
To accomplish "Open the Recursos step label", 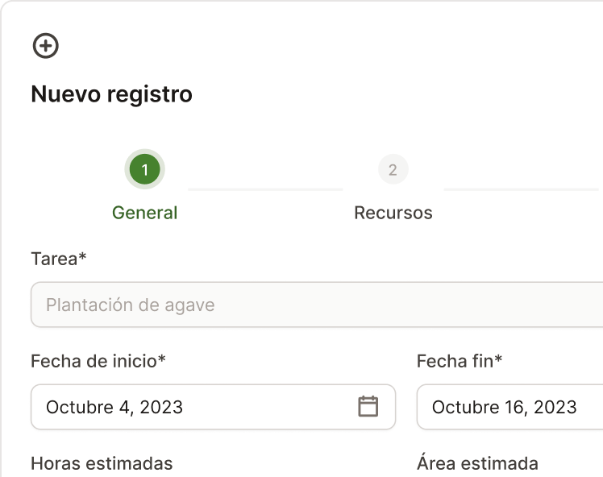I will [x=393, y=213].
